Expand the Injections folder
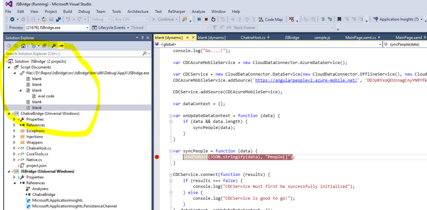Image resolution: width=427 pixels, height=210 pixels. point(15,137)
